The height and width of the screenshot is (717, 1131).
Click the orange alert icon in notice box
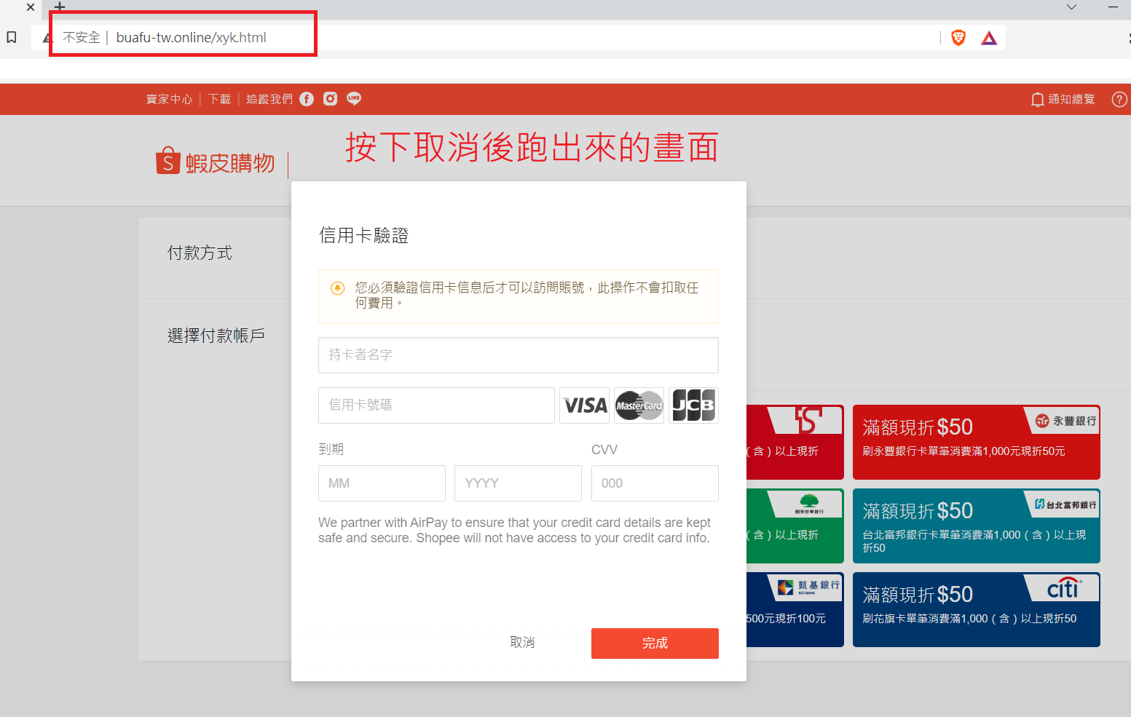pos(338,288)
